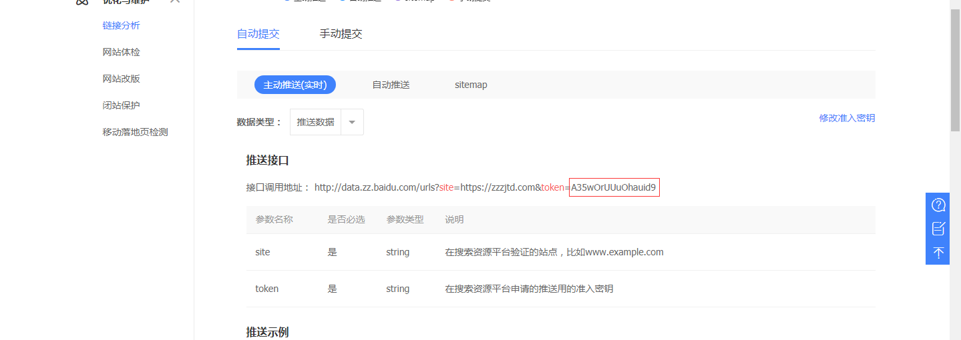Open the 推送数据 data type dropdown
The height and width of the screenshot is (340, 961).
pos(327,122)
